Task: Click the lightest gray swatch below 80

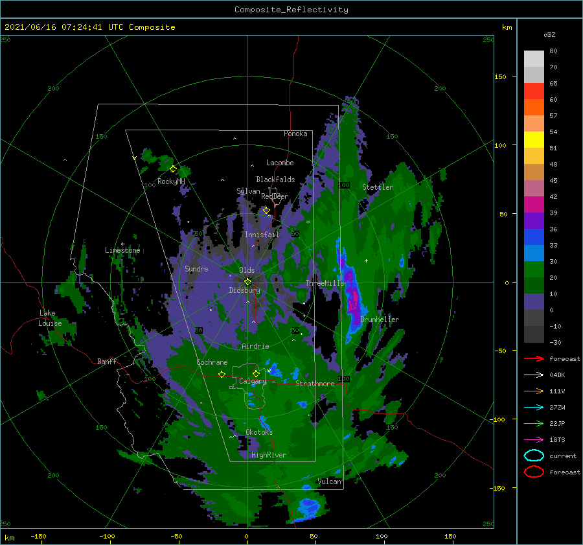Action: coord(534,59)
